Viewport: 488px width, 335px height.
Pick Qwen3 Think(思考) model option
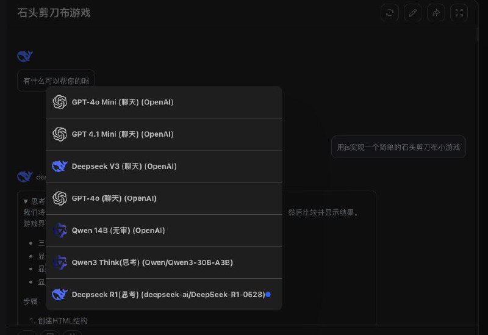(x=163, y=262)
